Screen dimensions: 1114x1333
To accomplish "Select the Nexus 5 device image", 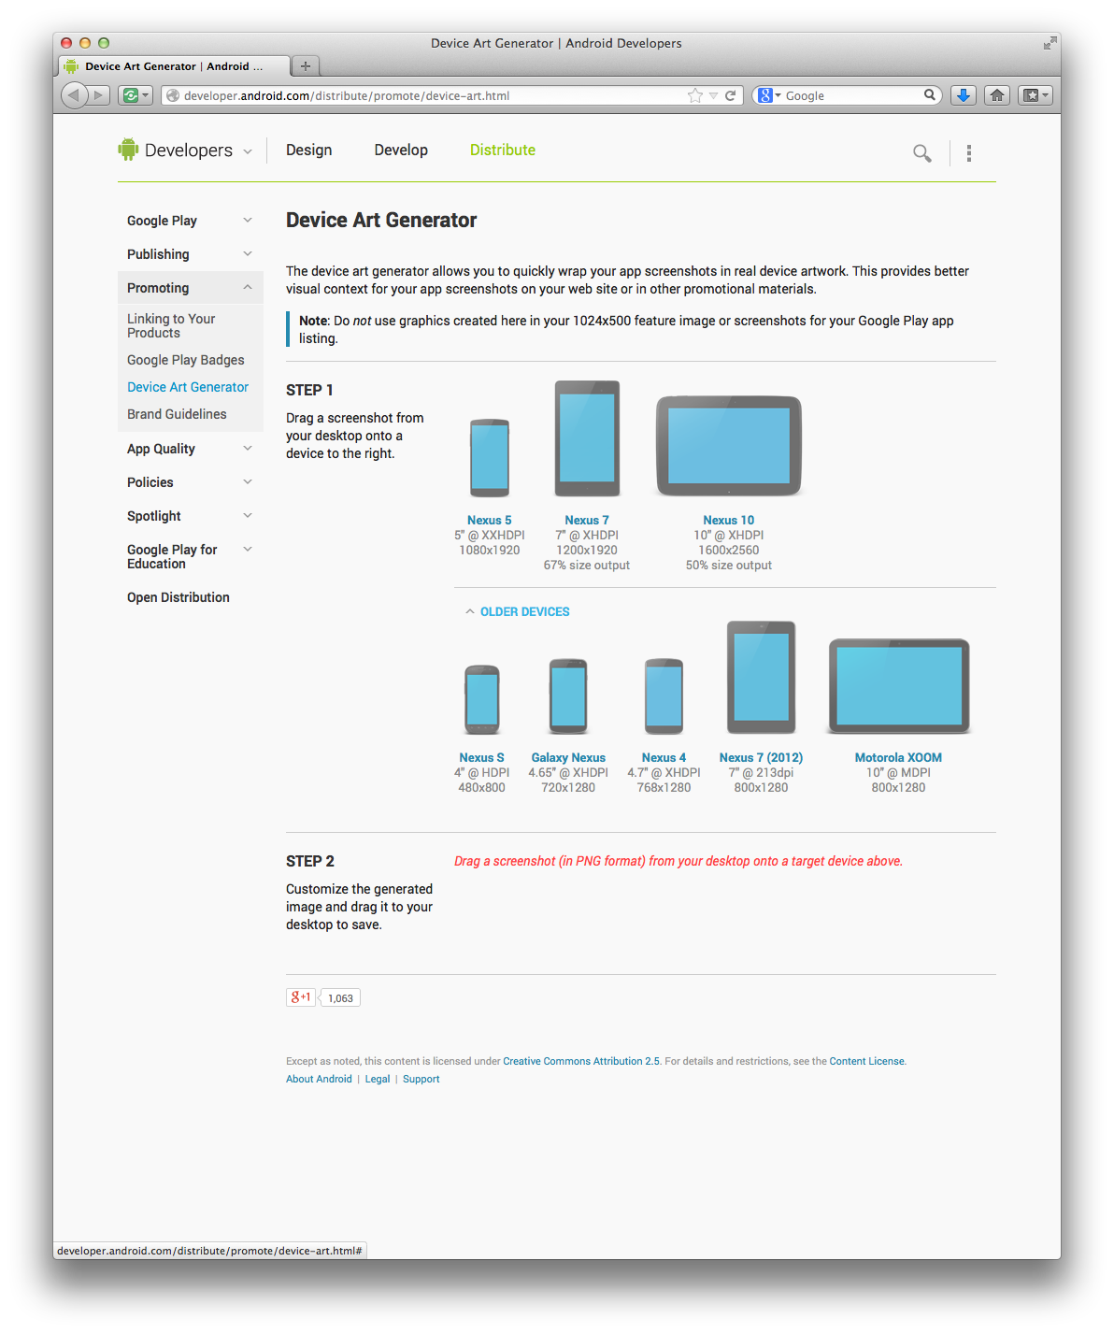I will point(490,457).
